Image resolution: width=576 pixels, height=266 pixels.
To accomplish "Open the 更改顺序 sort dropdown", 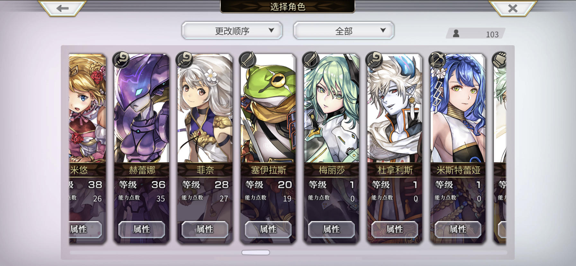I will tap(232, 31).
